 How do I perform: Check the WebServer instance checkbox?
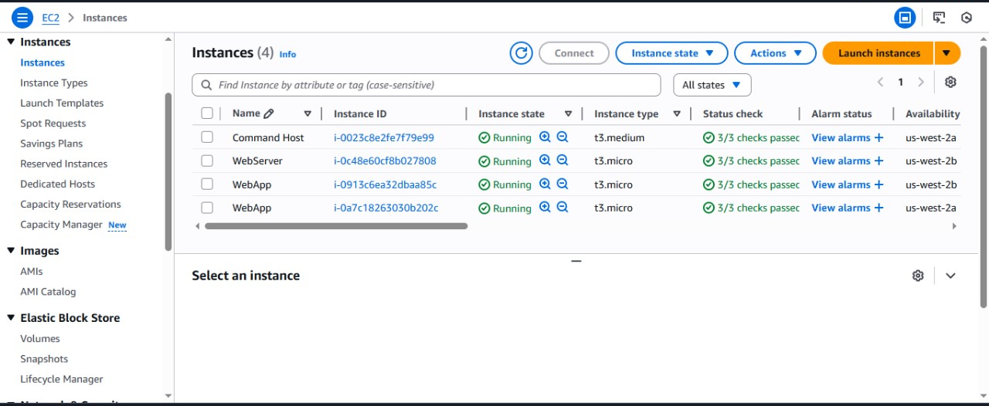pos(206,161)
